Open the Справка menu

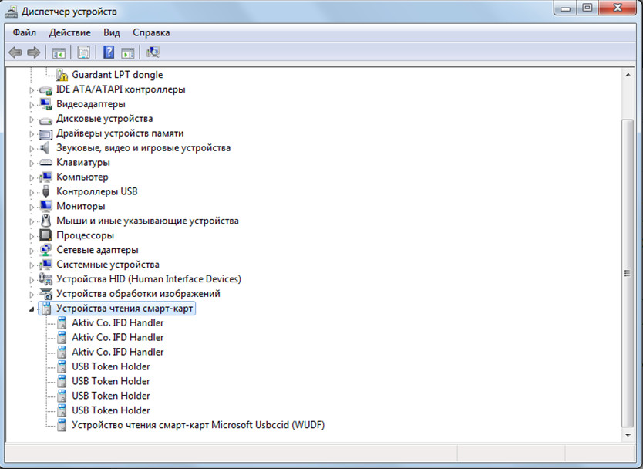click(151, 32)
